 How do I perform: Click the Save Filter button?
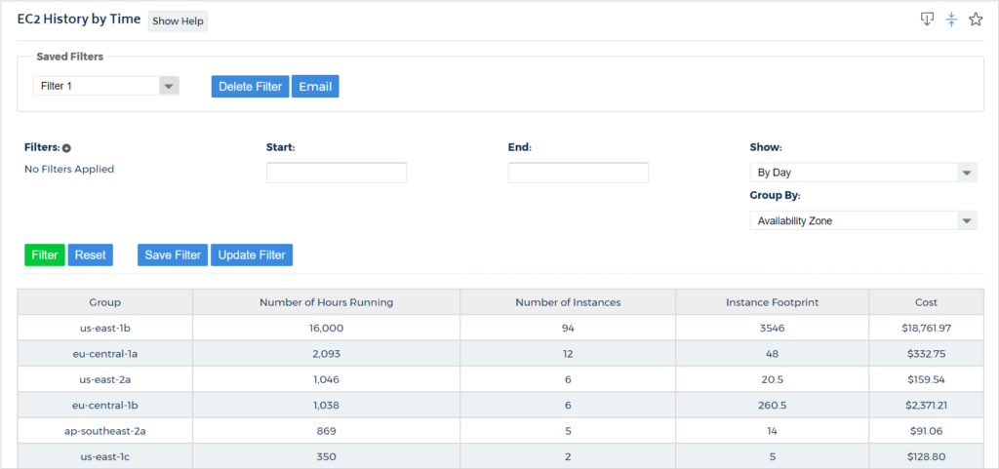click(x=173, y=255)
